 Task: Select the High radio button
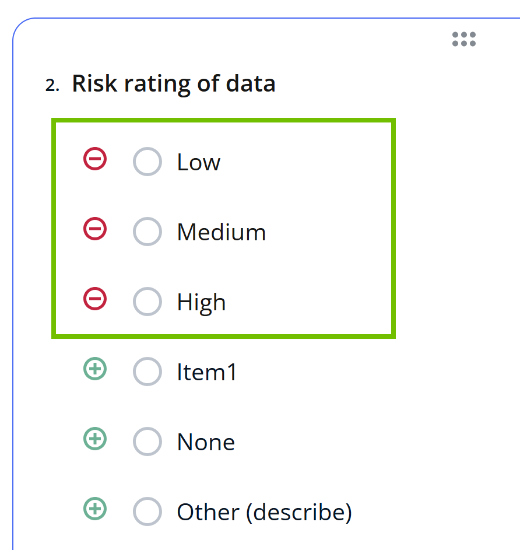click(x=147, y=302)
